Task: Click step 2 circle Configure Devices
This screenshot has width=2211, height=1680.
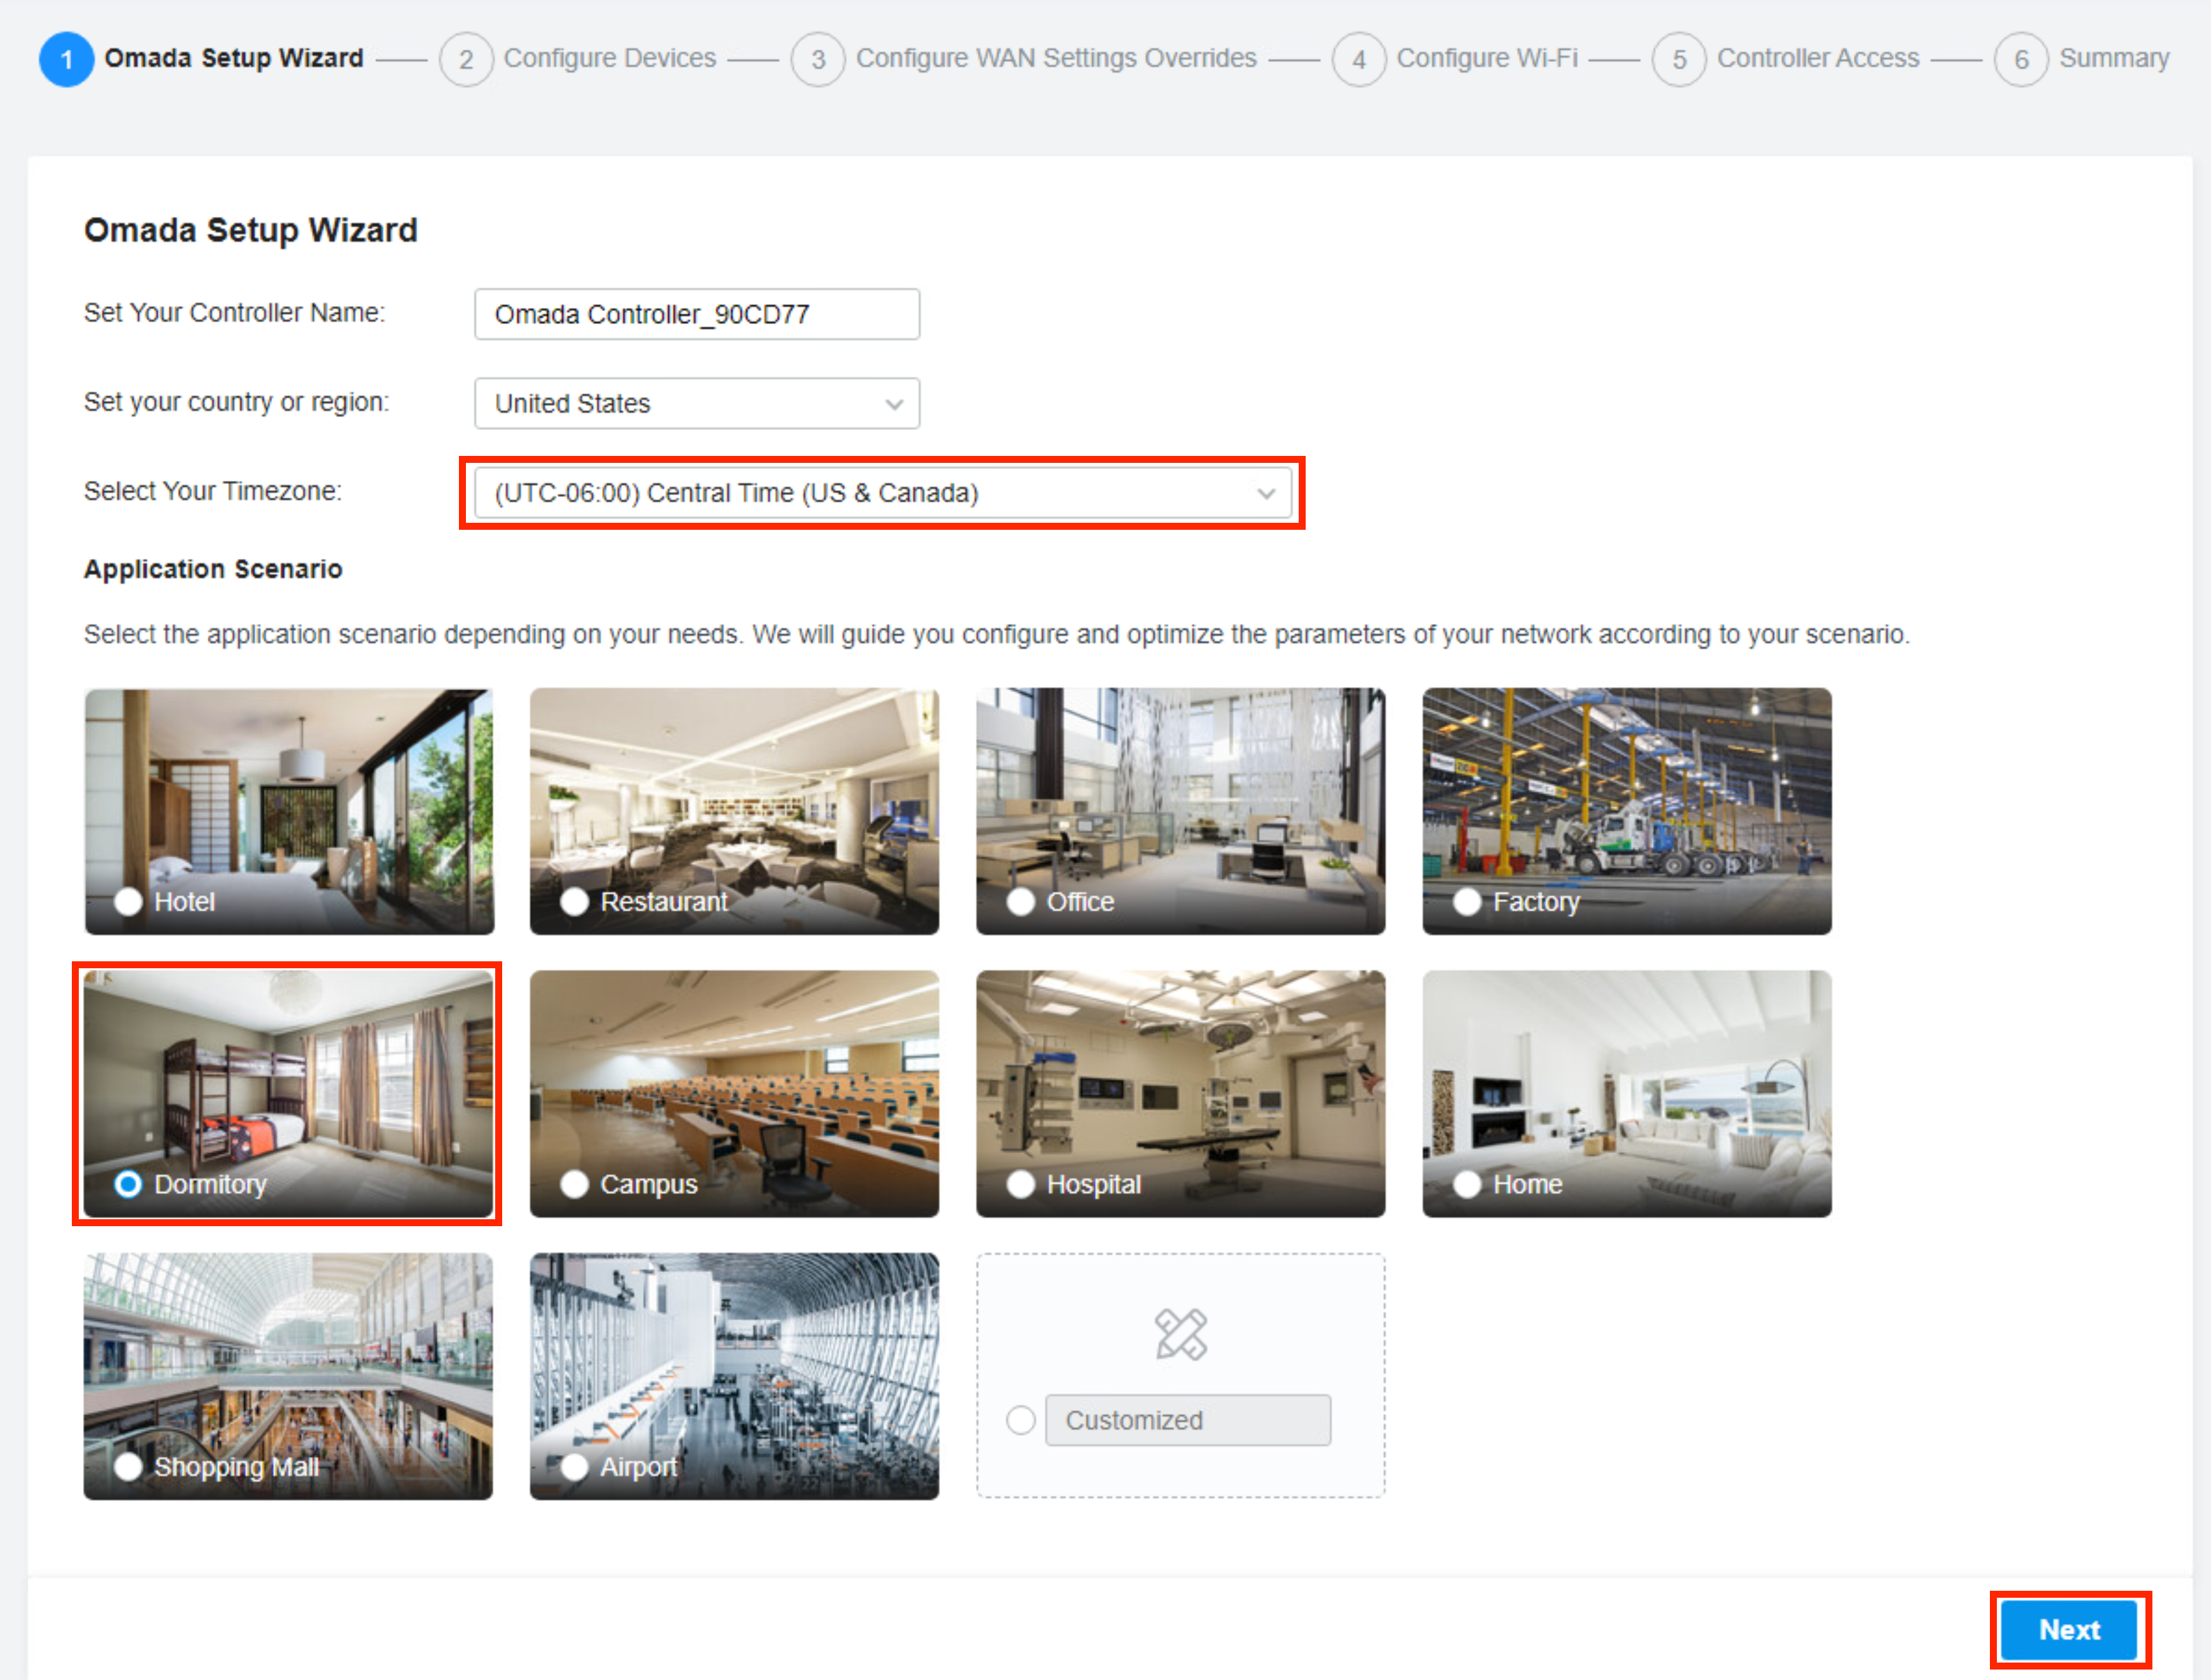Action: (466, 60)
